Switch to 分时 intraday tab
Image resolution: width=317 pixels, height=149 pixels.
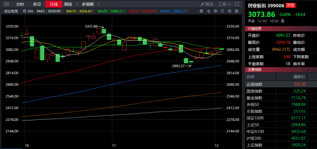[x=20, y=4]
